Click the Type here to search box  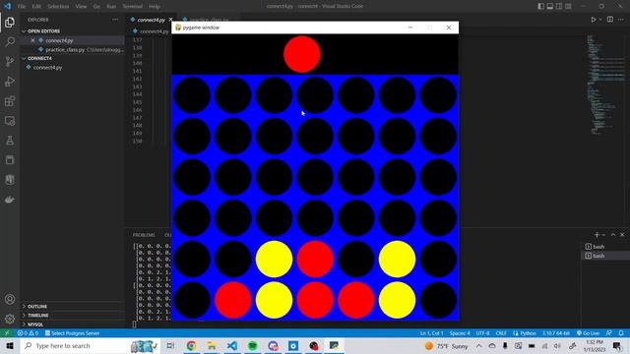90,345
